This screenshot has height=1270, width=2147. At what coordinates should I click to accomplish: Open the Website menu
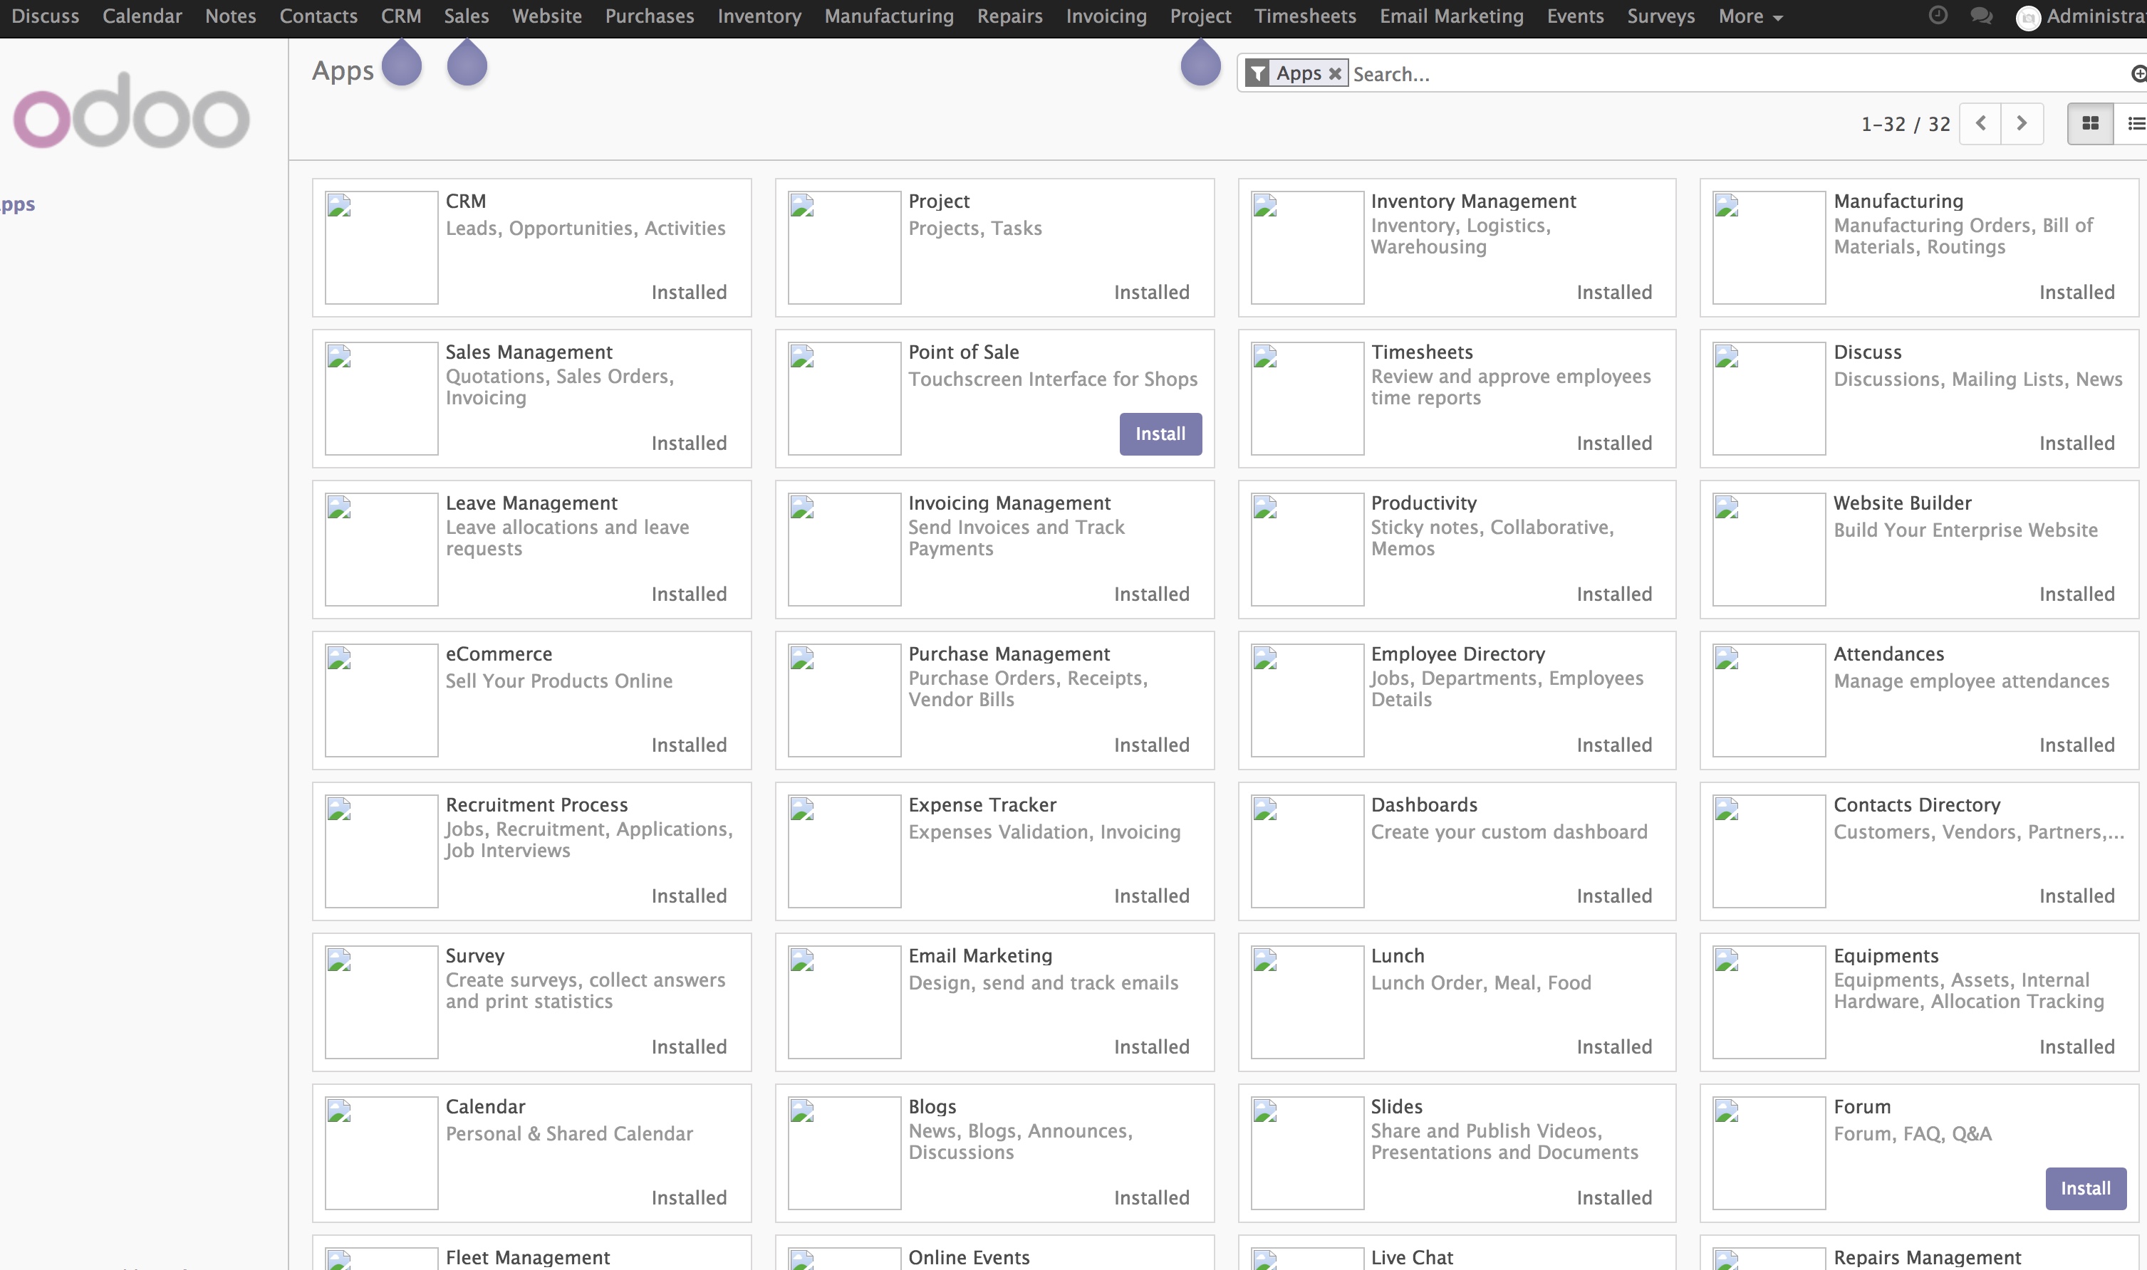click(547, 16)
